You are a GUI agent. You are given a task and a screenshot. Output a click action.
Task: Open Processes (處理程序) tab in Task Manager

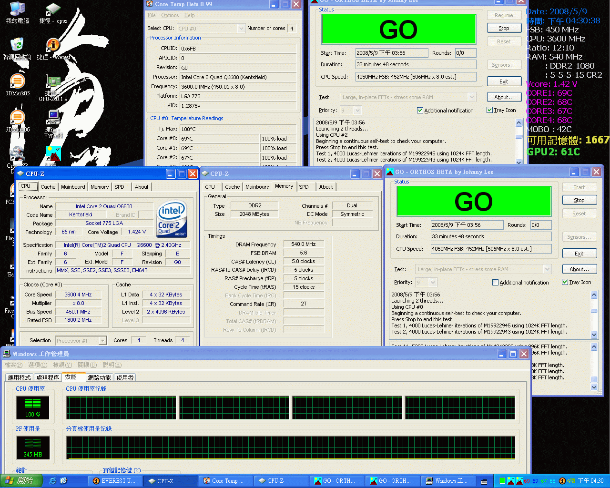coord(48,377)
